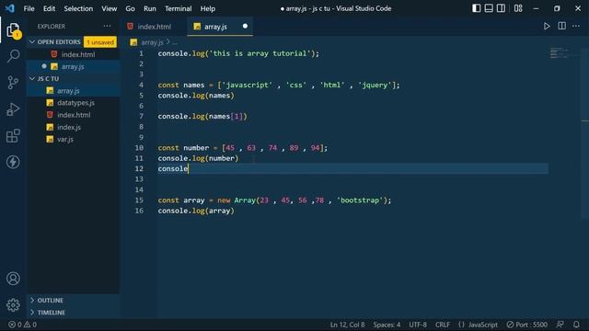The width and height of the screenshot is (589, 331).
Task: Click the 1 unsaved badge
Action: point(100,42)
